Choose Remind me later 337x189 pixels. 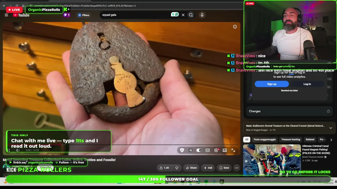click(x=289, y=91)
